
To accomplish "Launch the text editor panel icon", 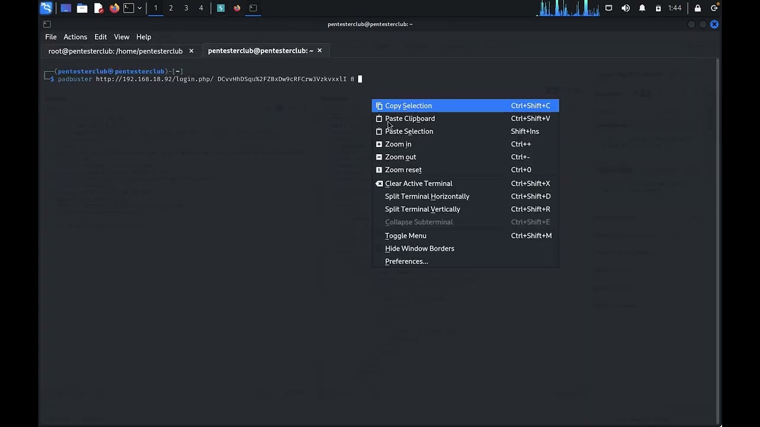I will [x=99, y=8].
